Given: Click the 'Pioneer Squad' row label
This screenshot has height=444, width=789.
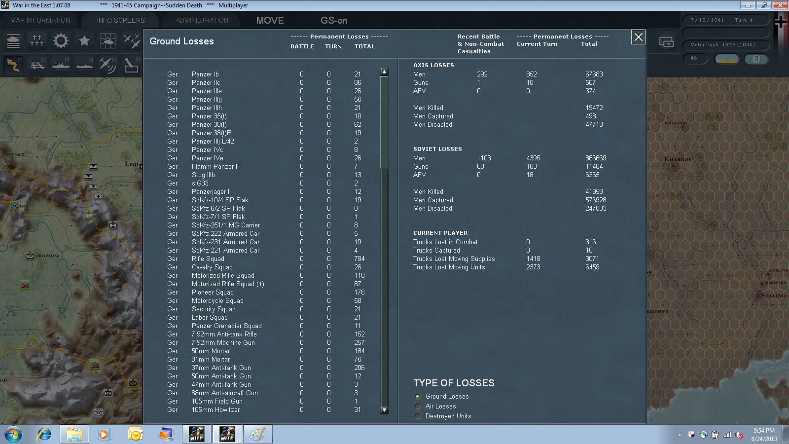Looking at the screenshot, I should point(213,292).
